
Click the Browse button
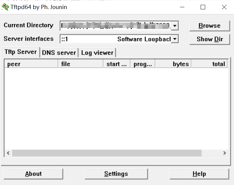(x=210, y=26)
